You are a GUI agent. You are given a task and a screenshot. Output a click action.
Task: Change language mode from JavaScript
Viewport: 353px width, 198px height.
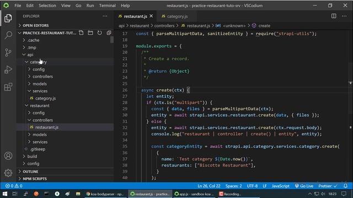point(280,186)
